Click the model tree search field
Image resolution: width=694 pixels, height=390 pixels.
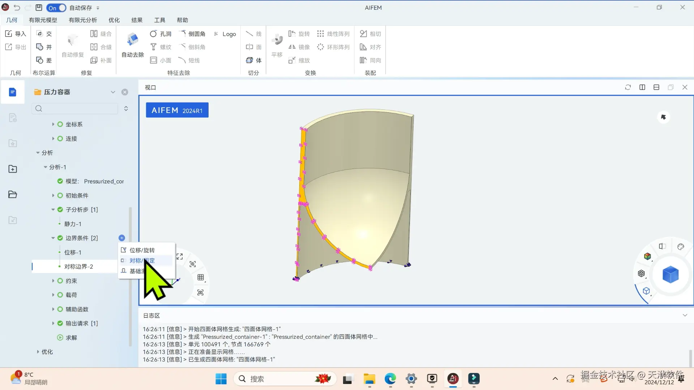(x=78, y=109)
